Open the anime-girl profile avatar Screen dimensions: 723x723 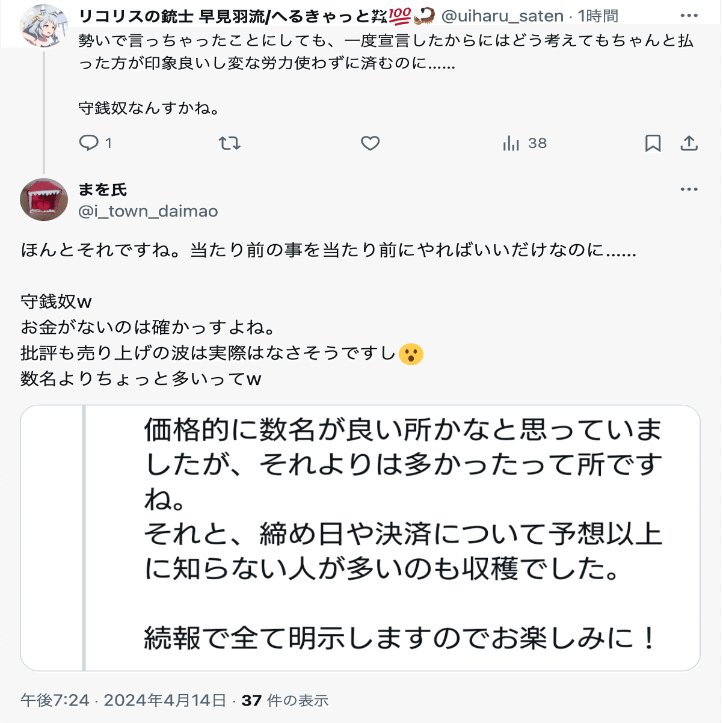pos(43,25)
